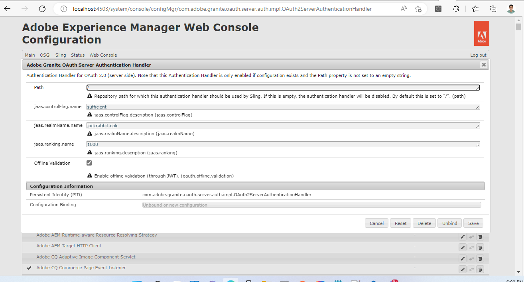Open the browser Extensions icon
The height and width of the screenshot is (282, 524).
tap(456, 8)
